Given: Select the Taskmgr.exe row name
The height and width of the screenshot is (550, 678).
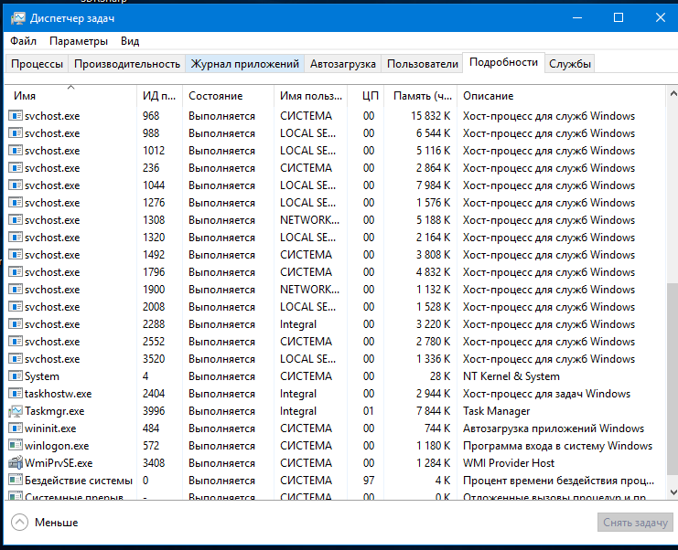Looking at the screenshot, I should [x=55, y=411].
